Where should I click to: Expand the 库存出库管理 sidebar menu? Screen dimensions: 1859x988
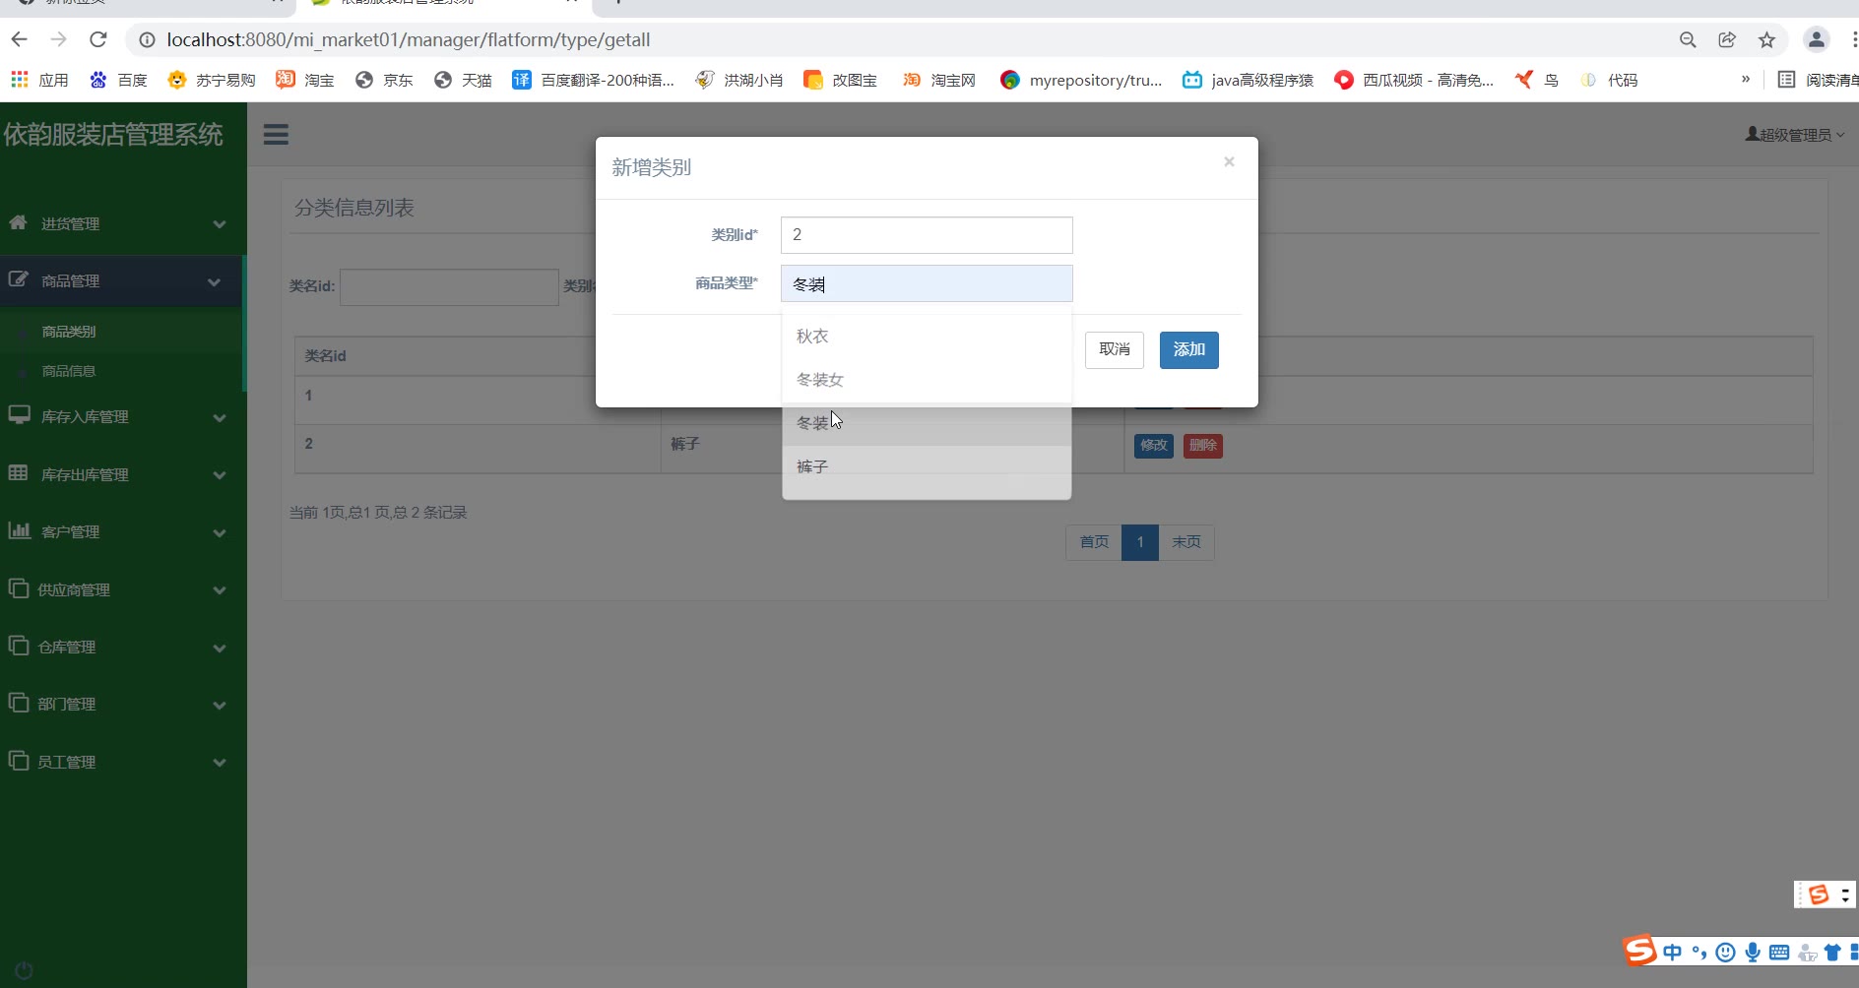tap(121, 474)
